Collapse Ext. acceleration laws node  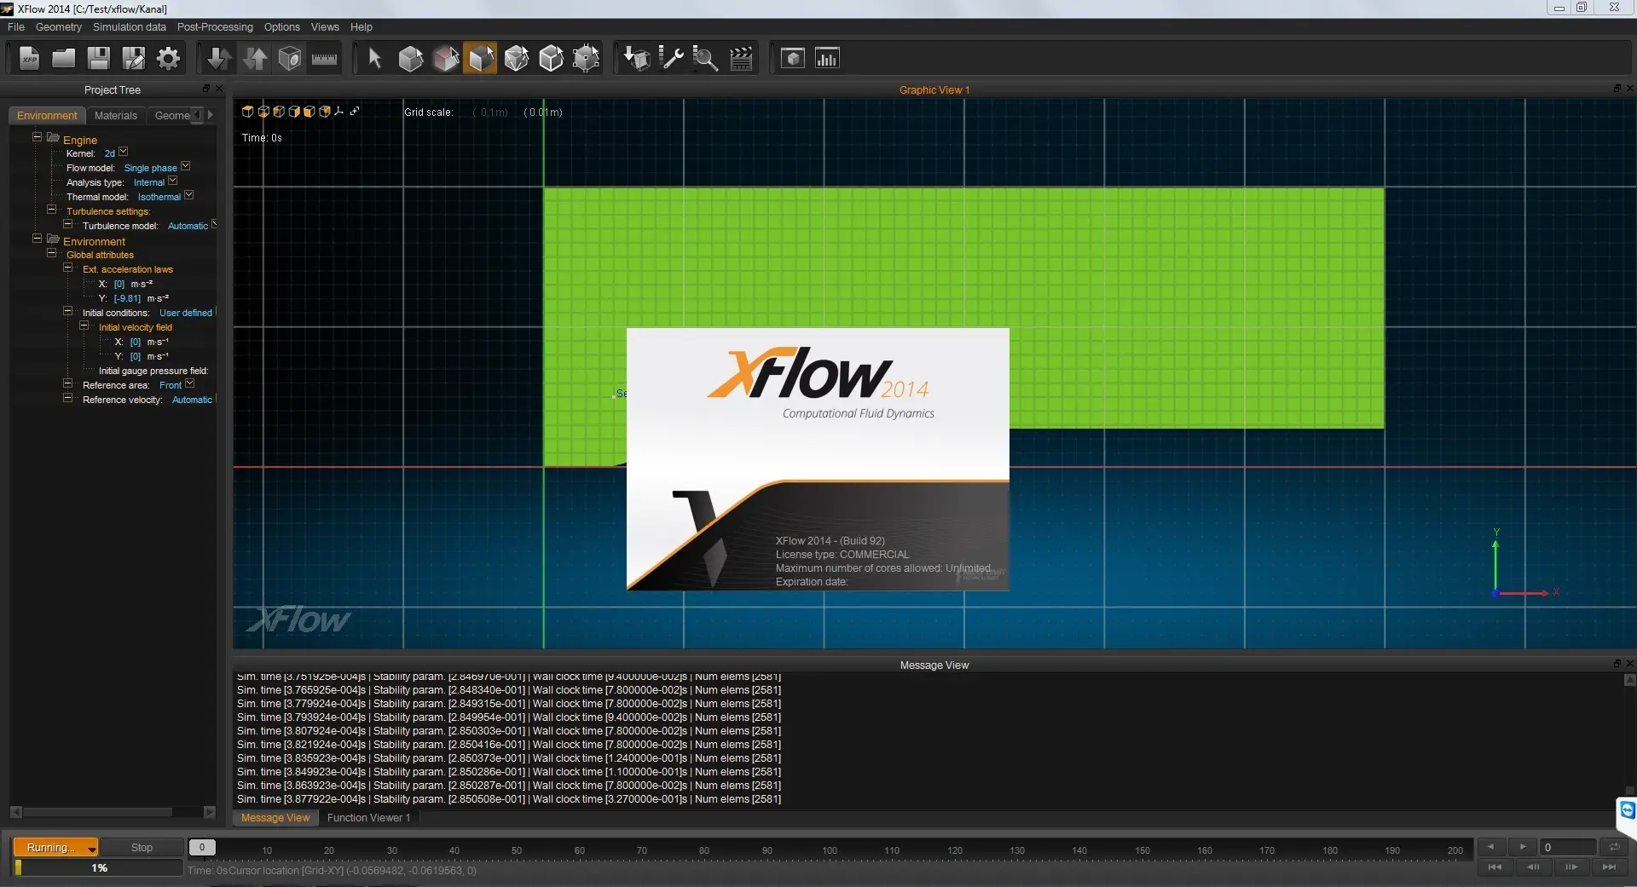point(67,268)
